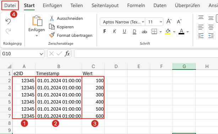Toggle italic formatting (K)
This screenshot has width=218, height=134.
click(x=114, y=32)
